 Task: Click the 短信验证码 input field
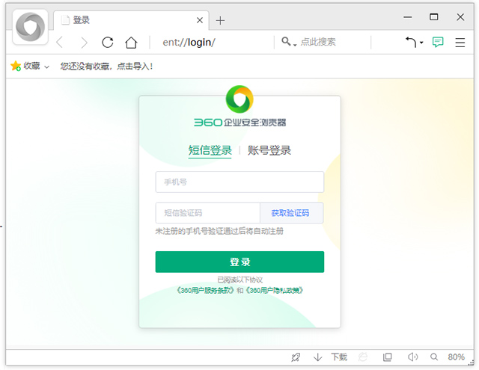point(208,212)
